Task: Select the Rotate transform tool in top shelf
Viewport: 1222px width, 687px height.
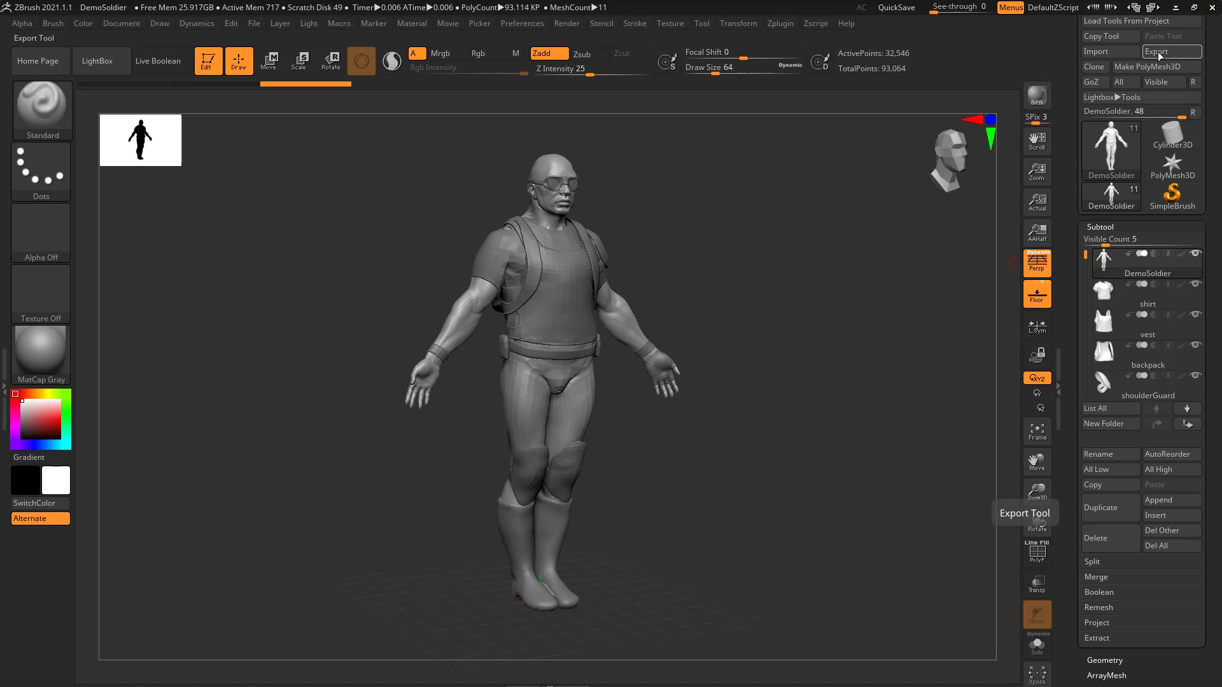Action: [330, 61]
